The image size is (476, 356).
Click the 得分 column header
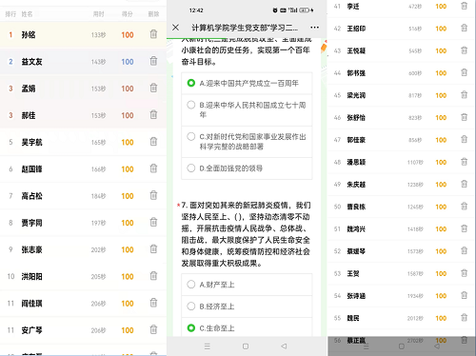[128, 14]
